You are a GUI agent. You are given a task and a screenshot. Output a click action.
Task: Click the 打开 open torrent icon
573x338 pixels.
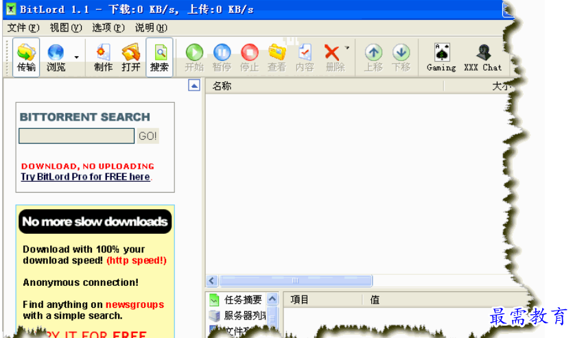pos(131,58)
